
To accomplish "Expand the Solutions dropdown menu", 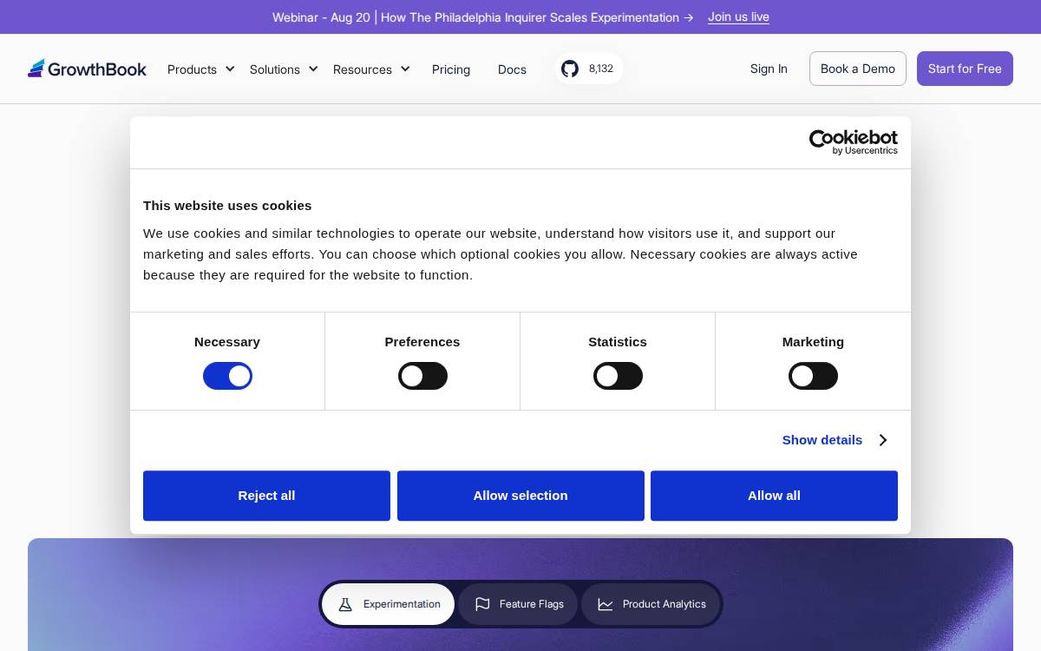I will click(284, 69).
